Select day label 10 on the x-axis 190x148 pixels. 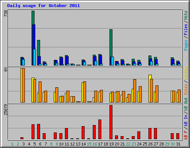tap(61, 144)
